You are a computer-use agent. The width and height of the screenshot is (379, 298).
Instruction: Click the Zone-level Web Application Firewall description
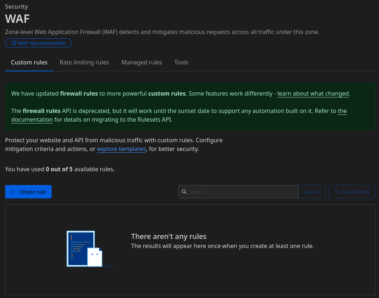pos(162,32)
